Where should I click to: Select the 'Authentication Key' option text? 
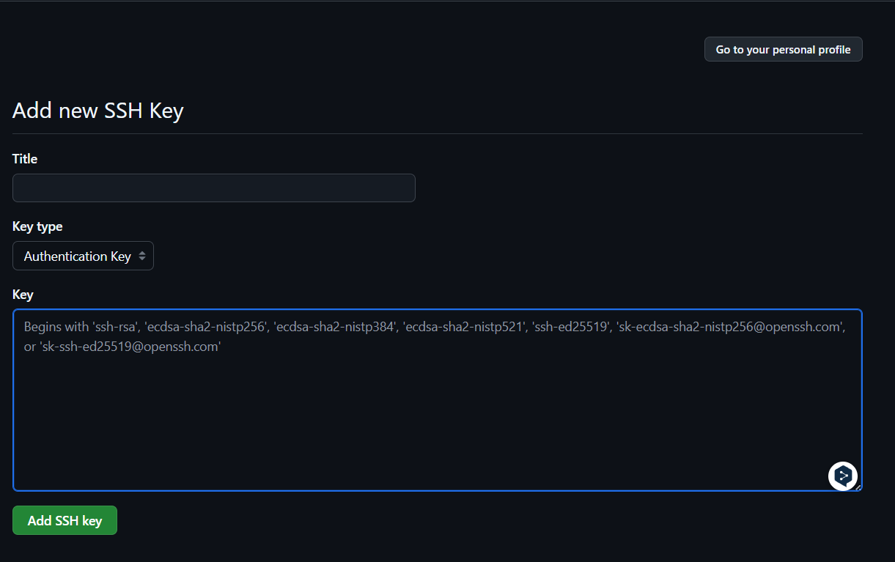coord(77,256)
